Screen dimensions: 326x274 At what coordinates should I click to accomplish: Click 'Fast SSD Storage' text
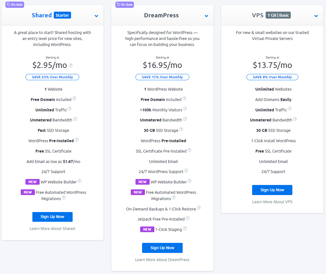(x=53, y=131)
